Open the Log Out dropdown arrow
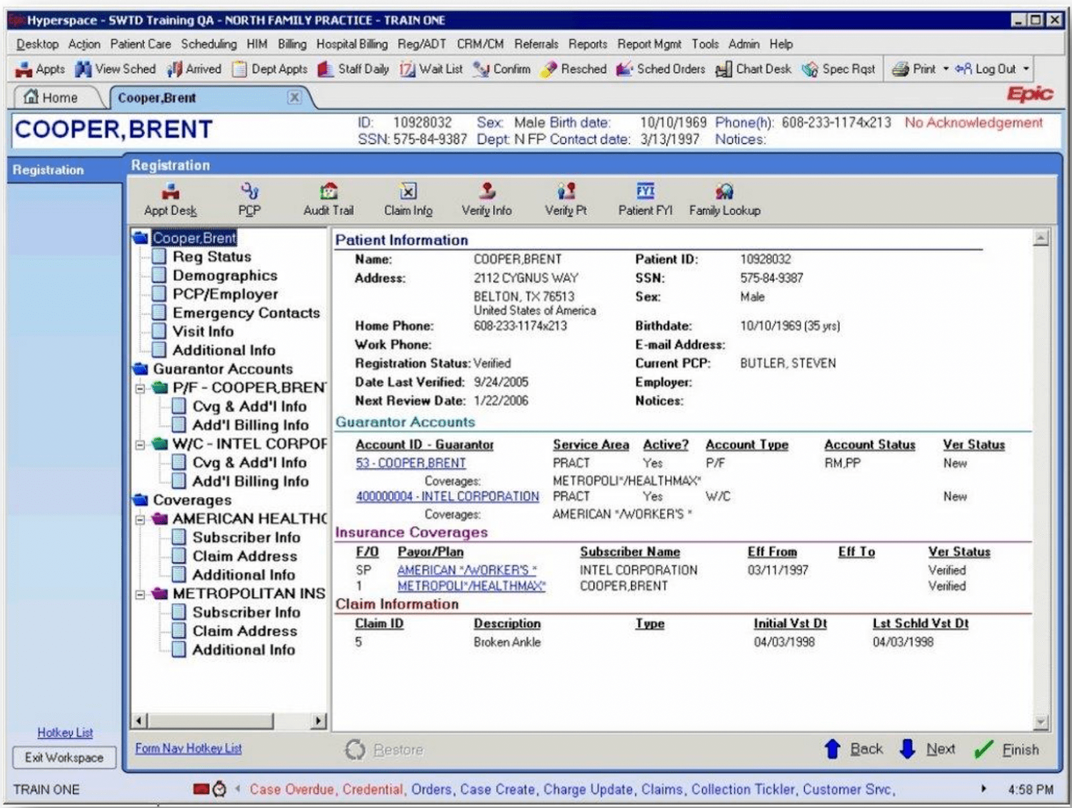1072x808 pixels. (x=1026, y=69)
